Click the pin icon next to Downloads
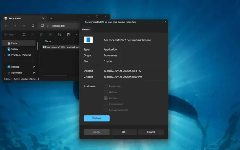Viewport: 240px width, 150px height. pyautogui.click(x=34, y=73)
